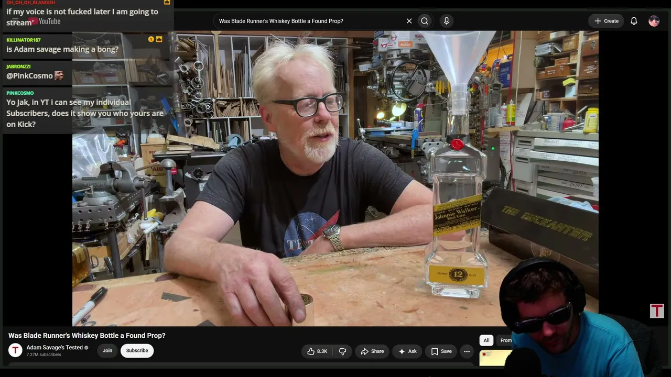Open the Adam Savage's Tested channel name link

[55, 348]
